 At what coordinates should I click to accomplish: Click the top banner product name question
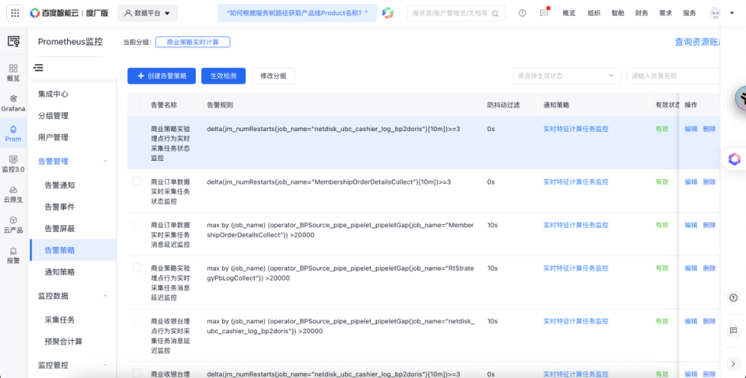point(297,13)
